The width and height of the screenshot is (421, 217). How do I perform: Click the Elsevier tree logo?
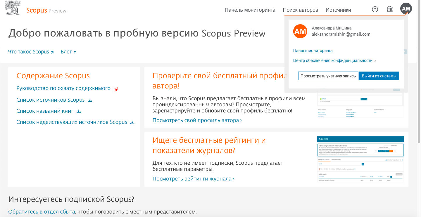(13, 8)
